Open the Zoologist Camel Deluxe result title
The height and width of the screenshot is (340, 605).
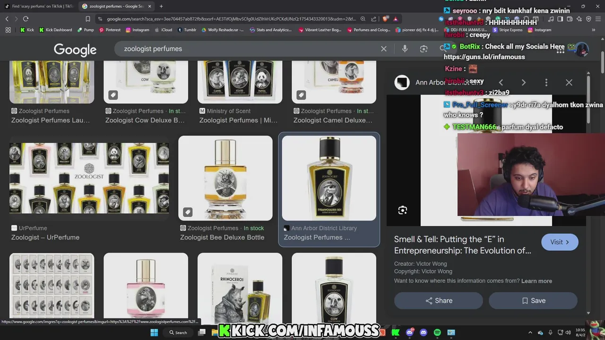pos(333,120)
